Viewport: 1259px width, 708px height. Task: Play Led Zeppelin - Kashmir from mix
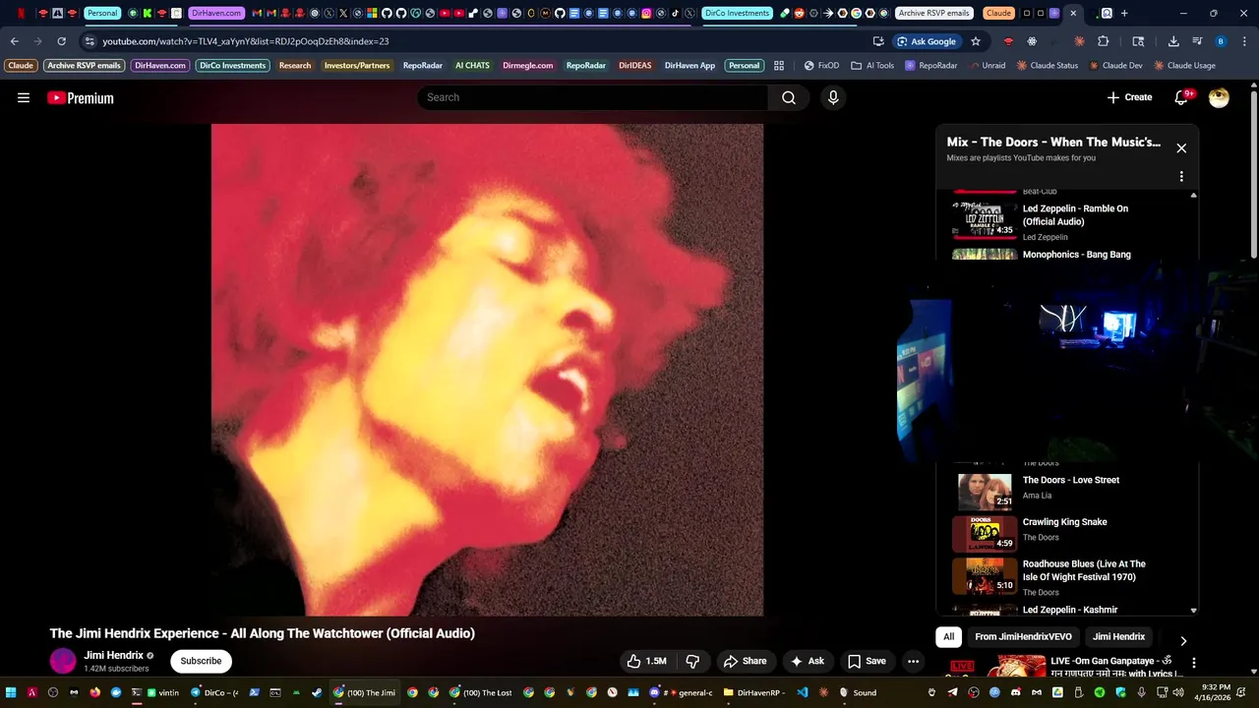click(1070, 610)
